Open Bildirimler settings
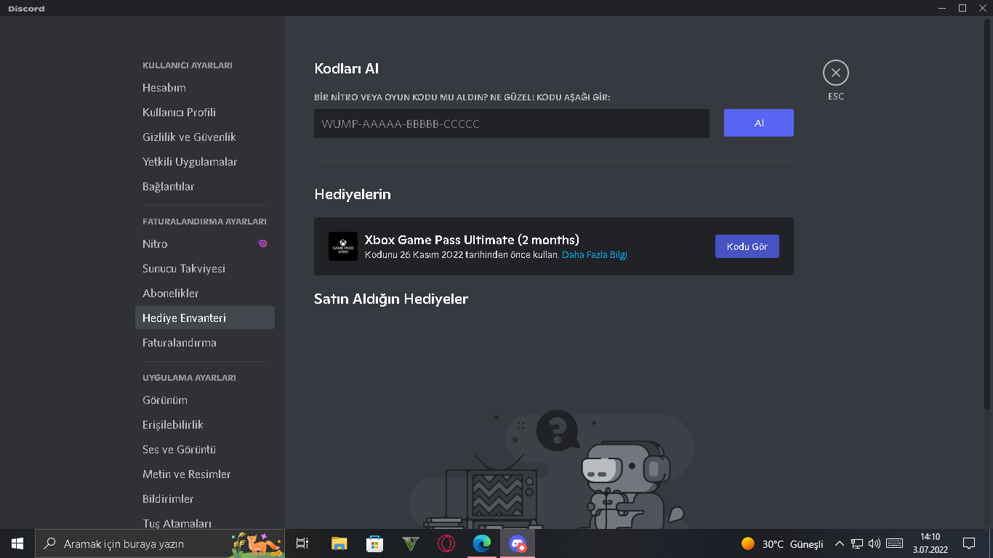 [x=205, y=499]
